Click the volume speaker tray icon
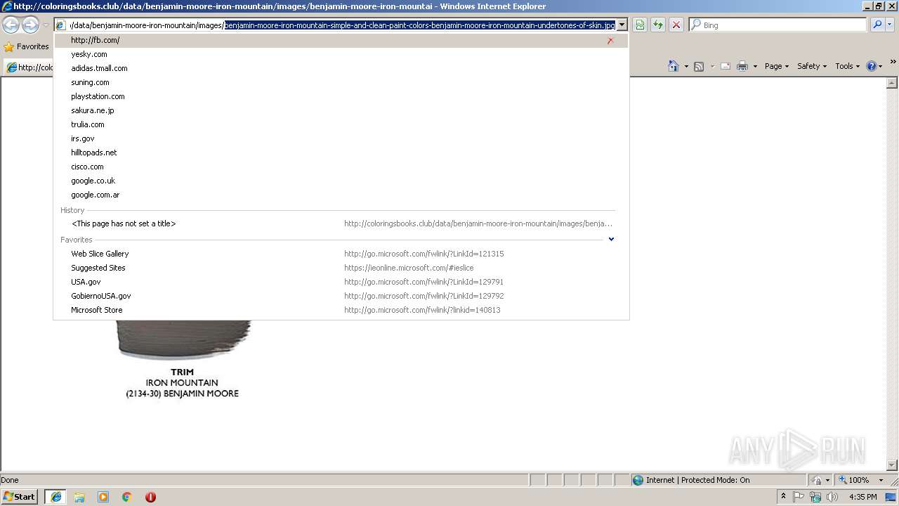899x506 pixels. tap(832, 497)
